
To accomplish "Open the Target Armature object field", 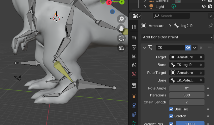I will click(187, 57).
